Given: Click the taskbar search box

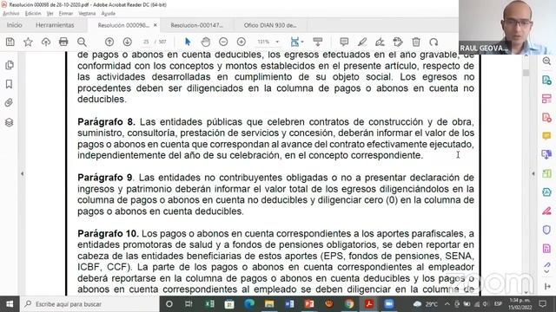Looking at the screenshot, I should point(89,304).
